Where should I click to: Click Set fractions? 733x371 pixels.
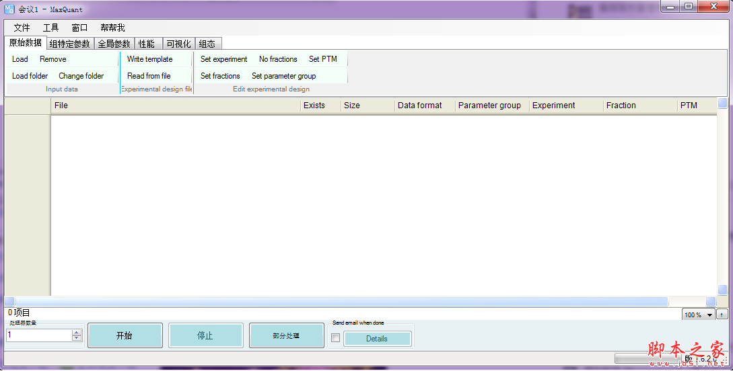coord(220,75)
